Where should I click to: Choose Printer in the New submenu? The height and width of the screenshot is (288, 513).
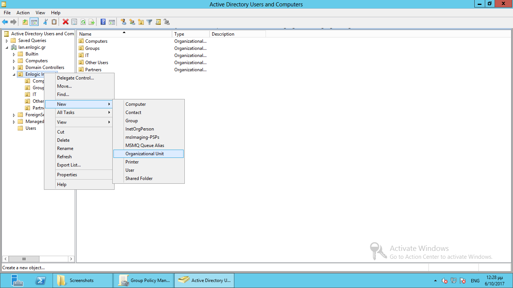pos(148,162)
